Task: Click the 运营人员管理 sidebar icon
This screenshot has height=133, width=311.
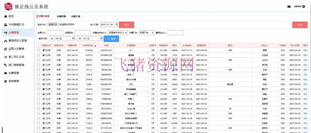Action: click(x=6, y=49)
